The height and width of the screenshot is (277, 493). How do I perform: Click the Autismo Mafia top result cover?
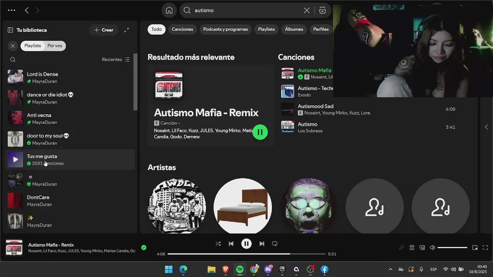(x=169, y=85)
